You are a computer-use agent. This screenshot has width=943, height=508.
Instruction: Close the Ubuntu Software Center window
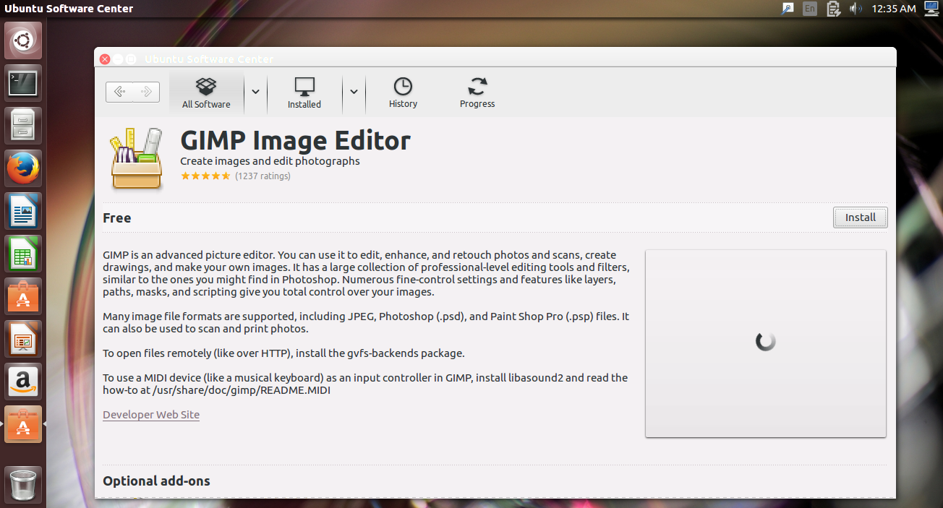point(105,59)
